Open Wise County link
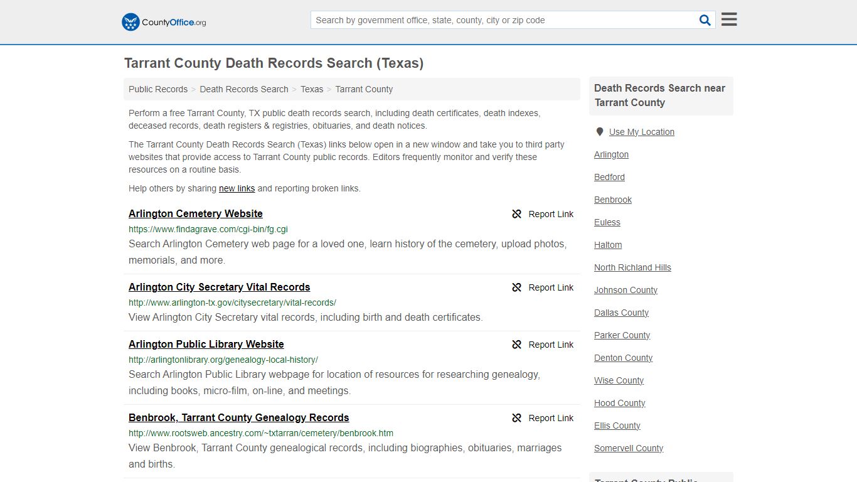The height and width of the screenshot is (482, 857). pos(619,380)
